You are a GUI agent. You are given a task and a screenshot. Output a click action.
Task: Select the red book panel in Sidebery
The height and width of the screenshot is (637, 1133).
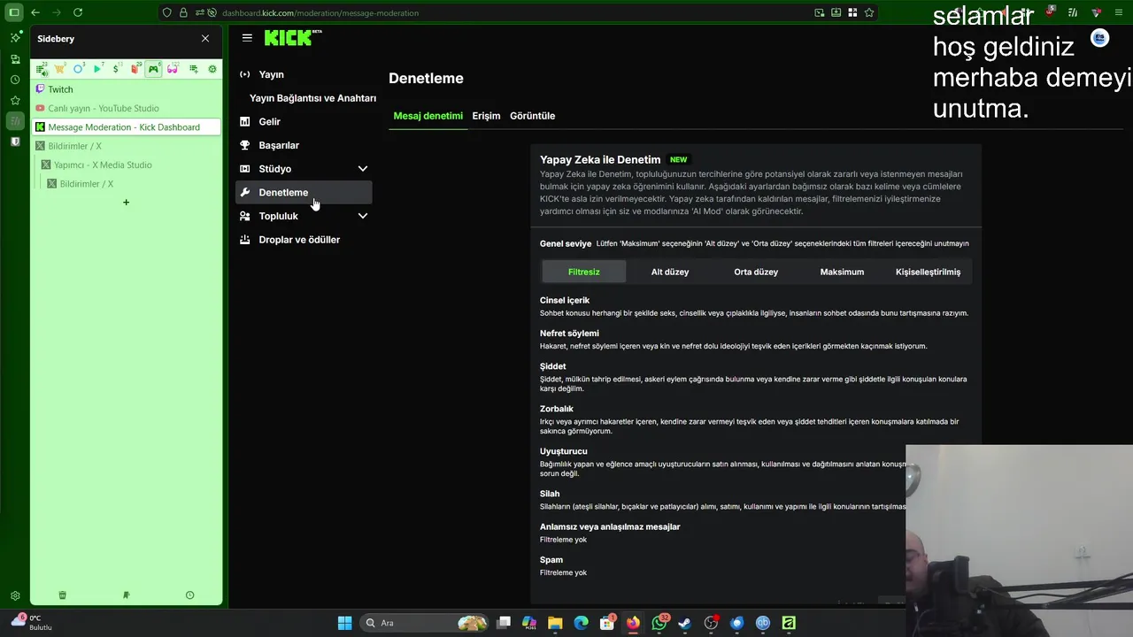(x=135, y=69)
